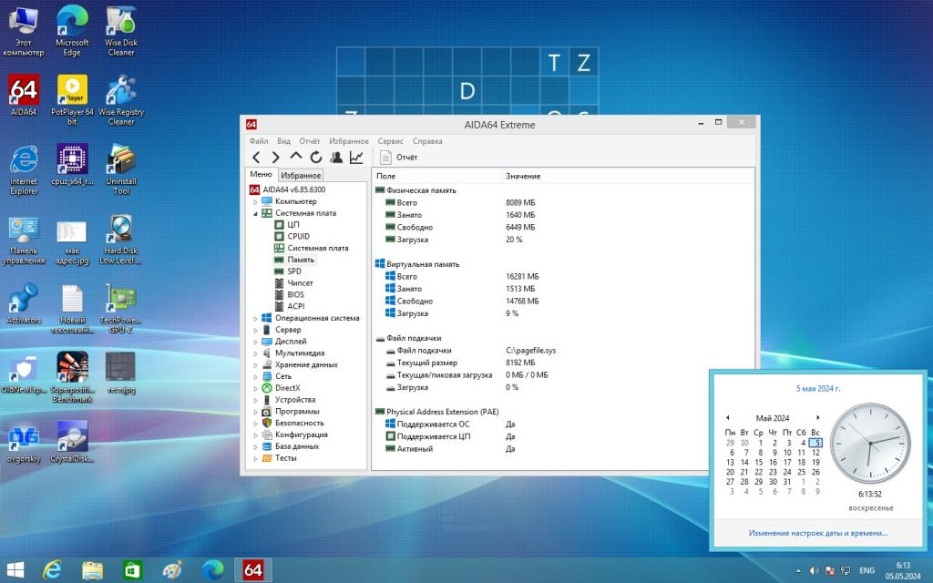Image resolution: width=933 pixels, height=583 pixels.
Task: Open the Store from the taskbar
Action: pos(132,570)
